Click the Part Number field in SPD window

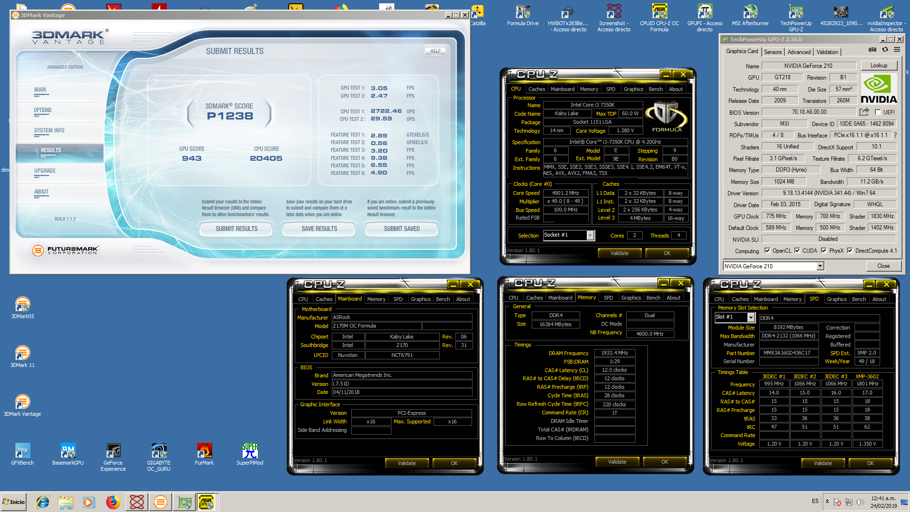(789, 353)
